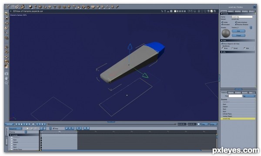Open the Sequencer dropdown in timeline
Screen dimensions: 261x156
tap(16, 129)
